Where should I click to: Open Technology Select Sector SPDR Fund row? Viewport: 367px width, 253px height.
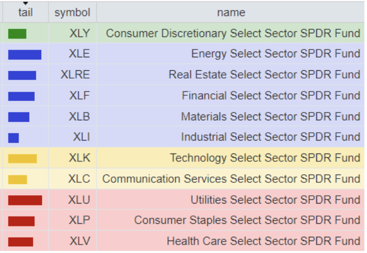coord(265,158)
